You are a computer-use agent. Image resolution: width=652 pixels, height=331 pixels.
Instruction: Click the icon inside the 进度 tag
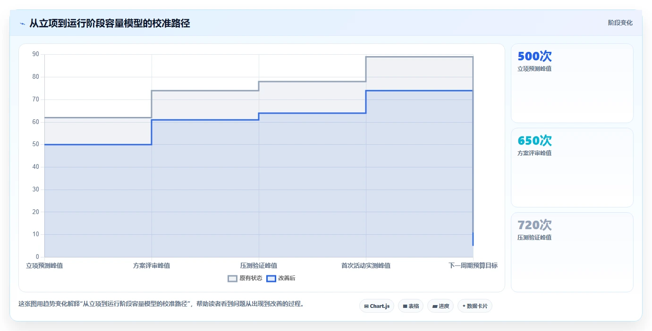coord(435,306)
